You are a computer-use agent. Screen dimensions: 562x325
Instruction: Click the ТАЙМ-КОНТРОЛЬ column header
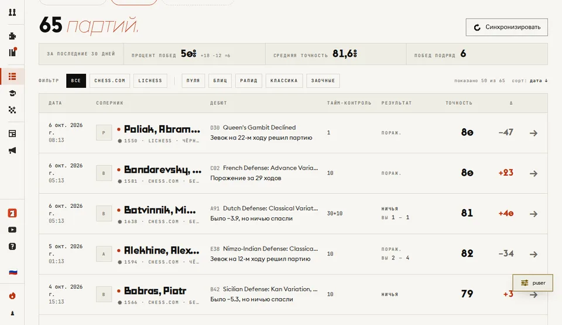coord(349,103)
